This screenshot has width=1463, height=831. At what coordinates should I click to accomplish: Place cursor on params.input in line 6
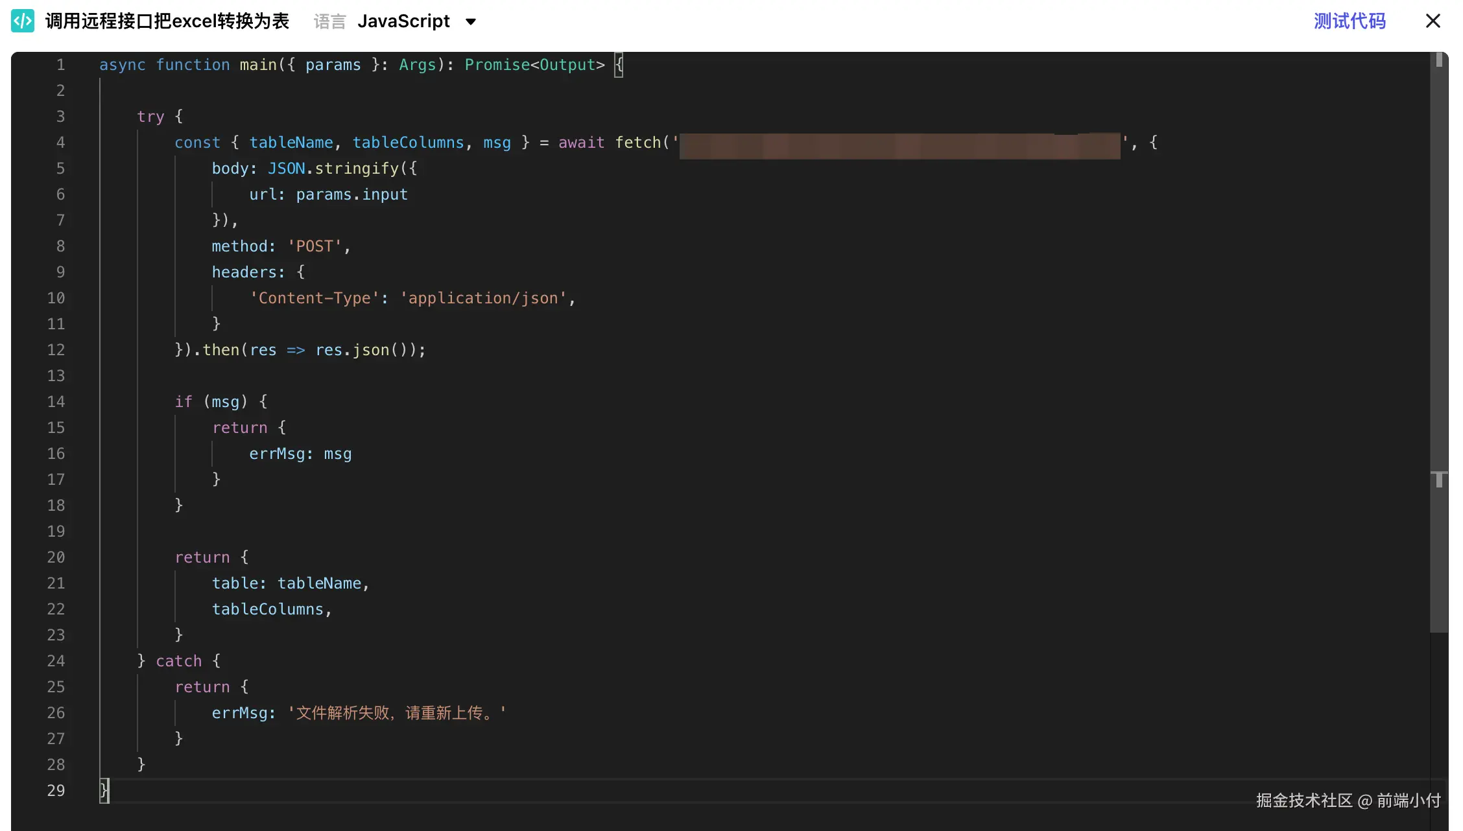(x=351, y=194)
